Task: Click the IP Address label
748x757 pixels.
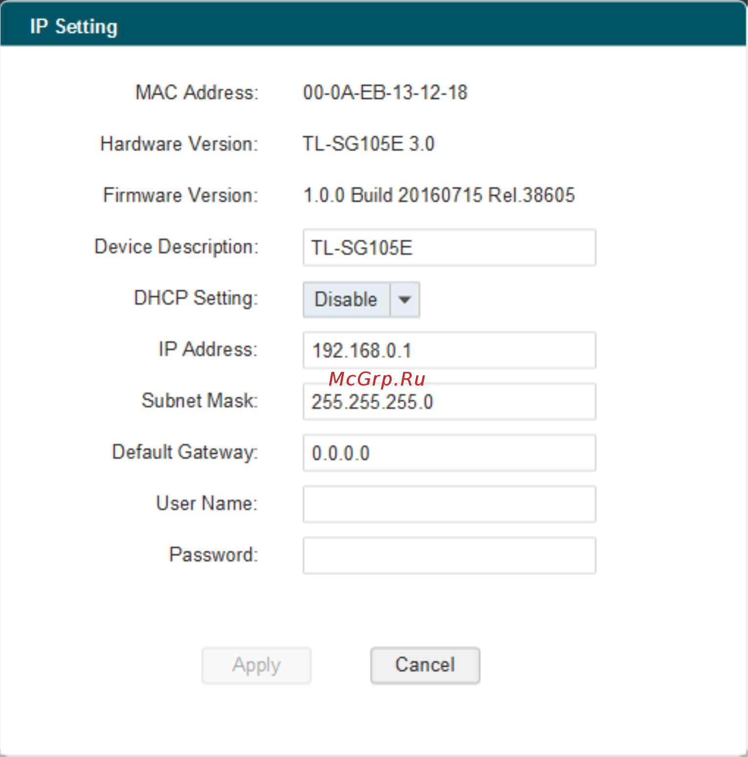Action: click(208, 349)
